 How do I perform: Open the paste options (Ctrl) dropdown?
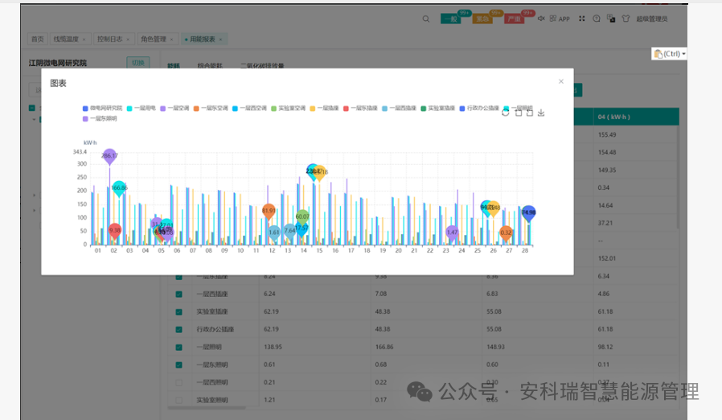(x=670, y=54)
